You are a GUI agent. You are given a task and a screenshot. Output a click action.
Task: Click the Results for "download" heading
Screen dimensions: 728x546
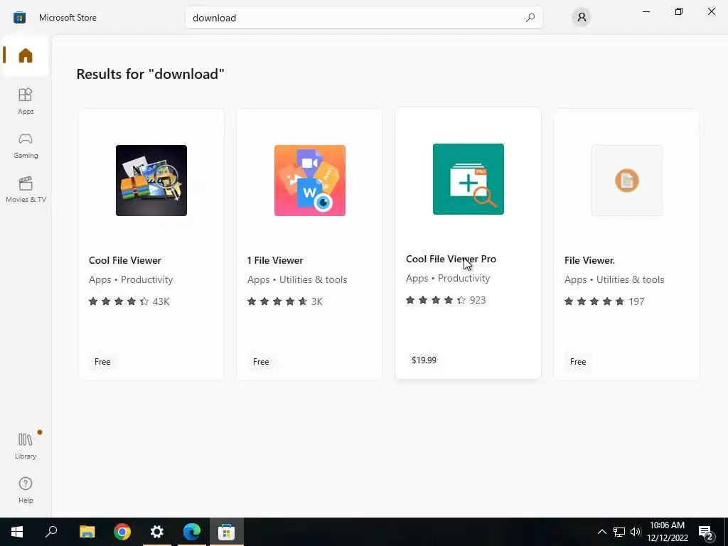click(151, 74)
